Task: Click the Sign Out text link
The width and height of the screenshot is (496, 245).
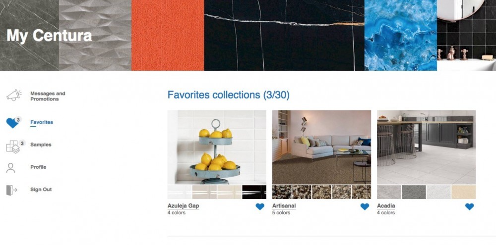Action: 41,190
